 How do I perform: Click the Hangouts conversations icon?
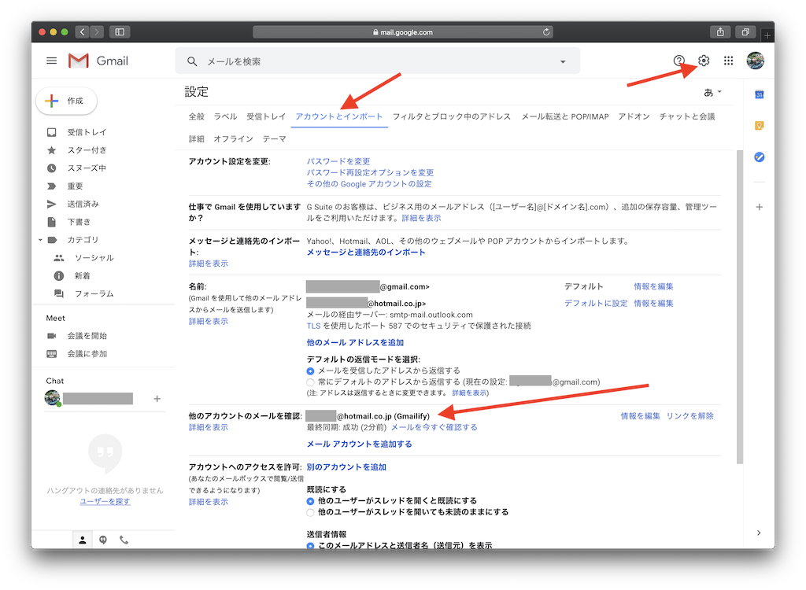pyautogui.click(x=103, y=540)
